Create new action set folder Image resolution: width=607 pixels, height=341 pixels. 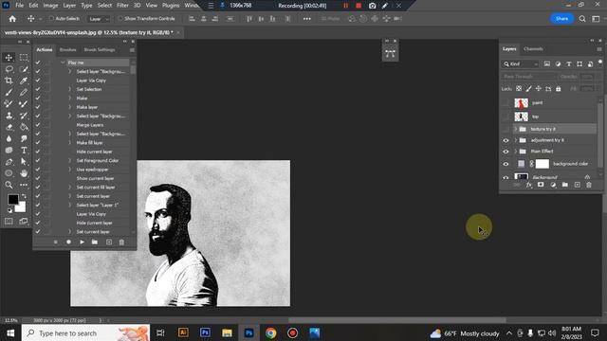95,242
